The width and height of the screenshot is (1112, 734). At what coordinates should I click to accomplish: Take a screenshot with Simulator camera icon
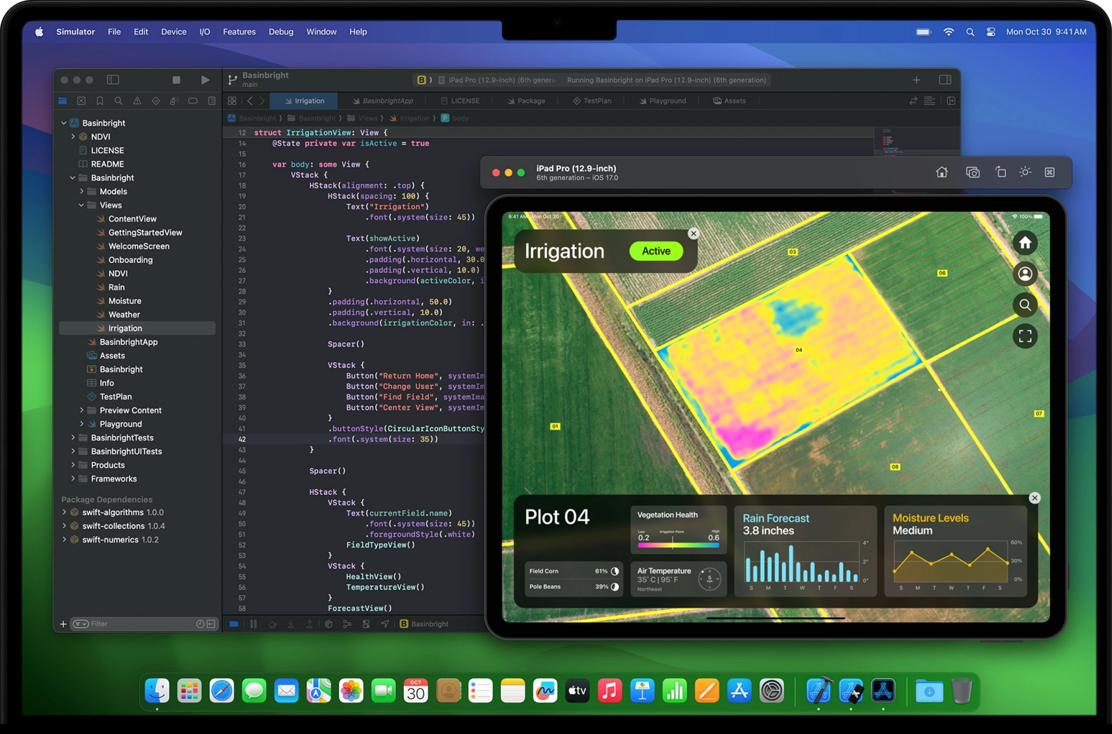coord(972,172)
